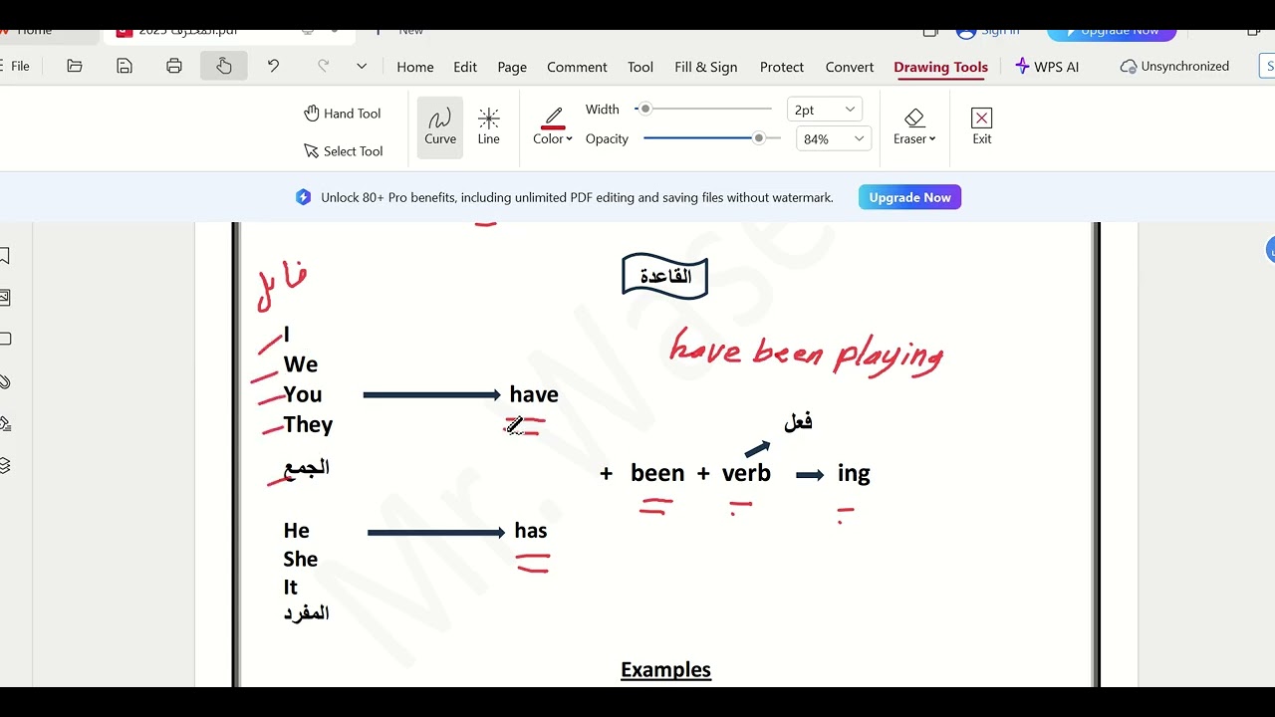Open WPS AI assistant
Image resolution: width=1275 pixels, height=717 pixels.
[1047, 66]
